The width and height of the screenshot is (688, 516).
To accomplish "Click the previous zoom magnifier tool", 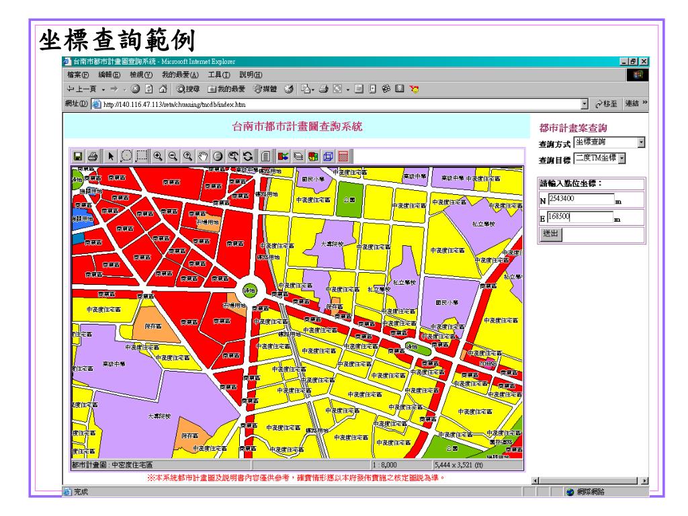I will (x=233, y=157).
